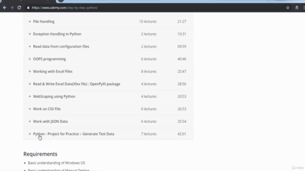305x171 pixels.
Task: Click '7 lectures' in Python Project row
Action: [149, 134]
